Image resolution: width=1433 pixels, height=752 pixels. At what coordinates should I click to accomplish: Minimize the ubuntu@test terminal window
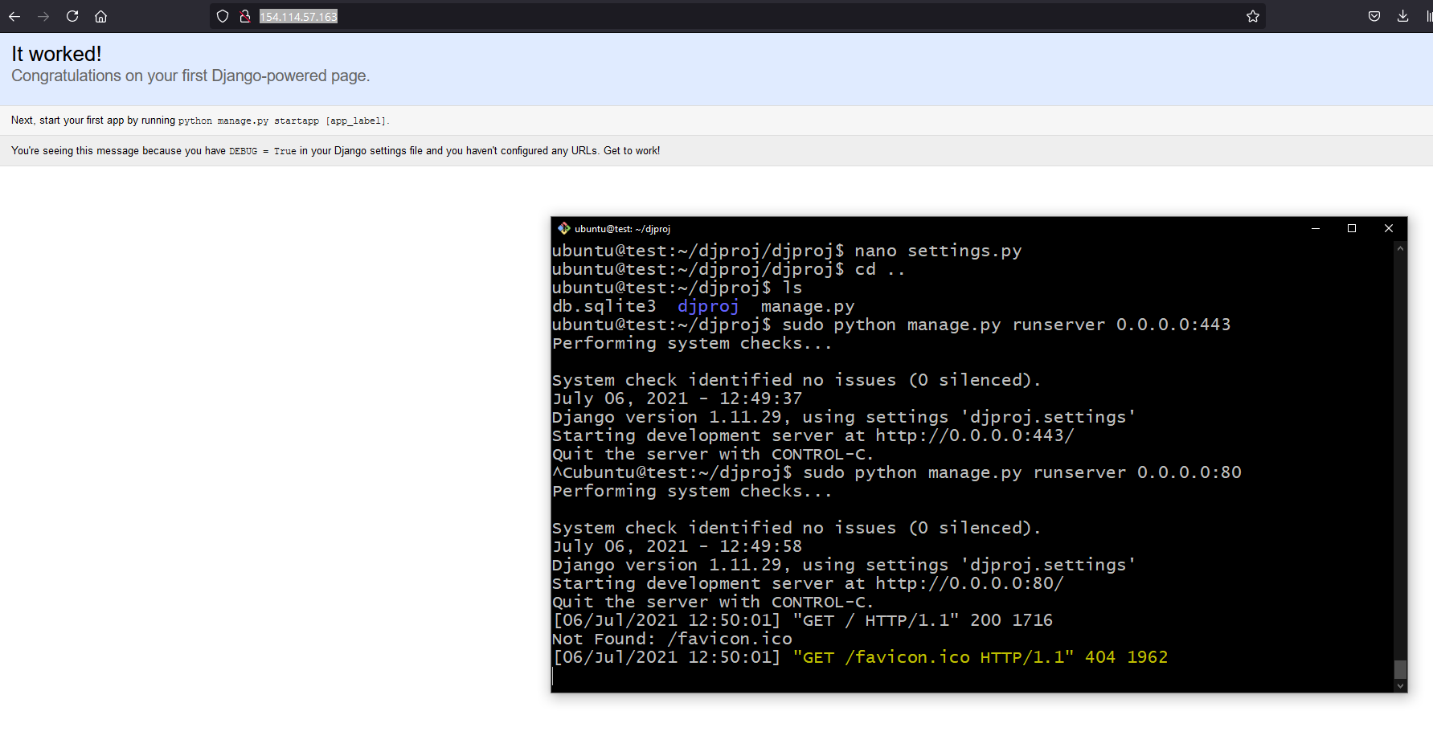coord(1316,228)
